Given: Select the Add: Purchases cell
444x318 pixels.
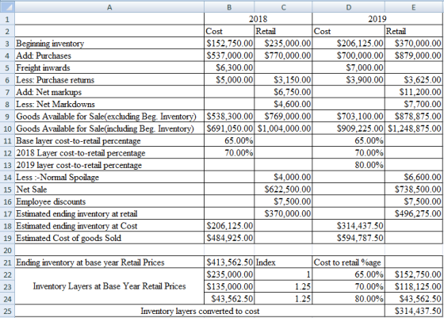Looking at the screenshot, I should point(109,56).
